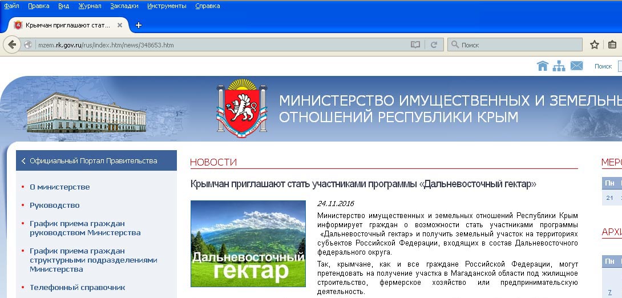622x298 pixels.
Task: Open the Файл menu
Action: click(x=11, y=6)
